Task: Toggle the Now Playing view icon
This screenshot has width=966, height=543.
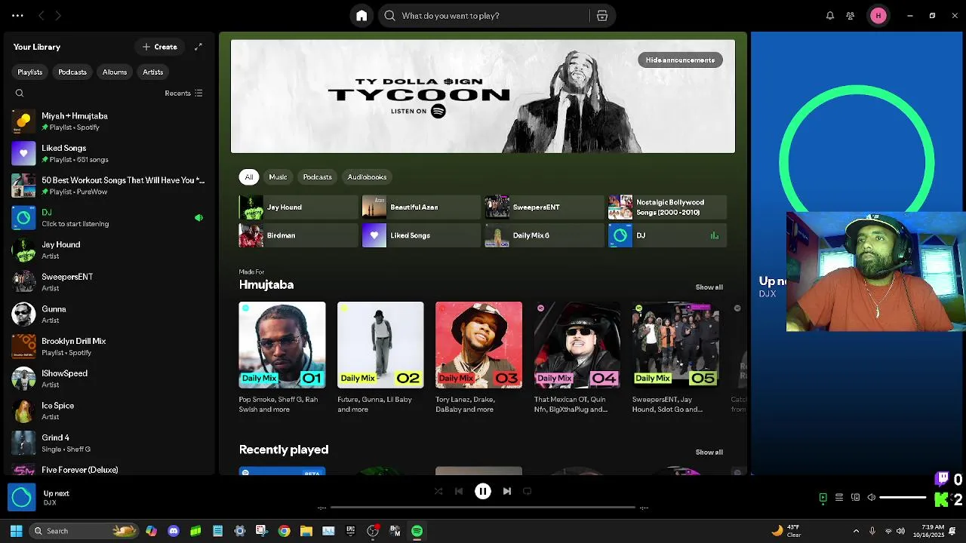Action: [x=823, y=498]
